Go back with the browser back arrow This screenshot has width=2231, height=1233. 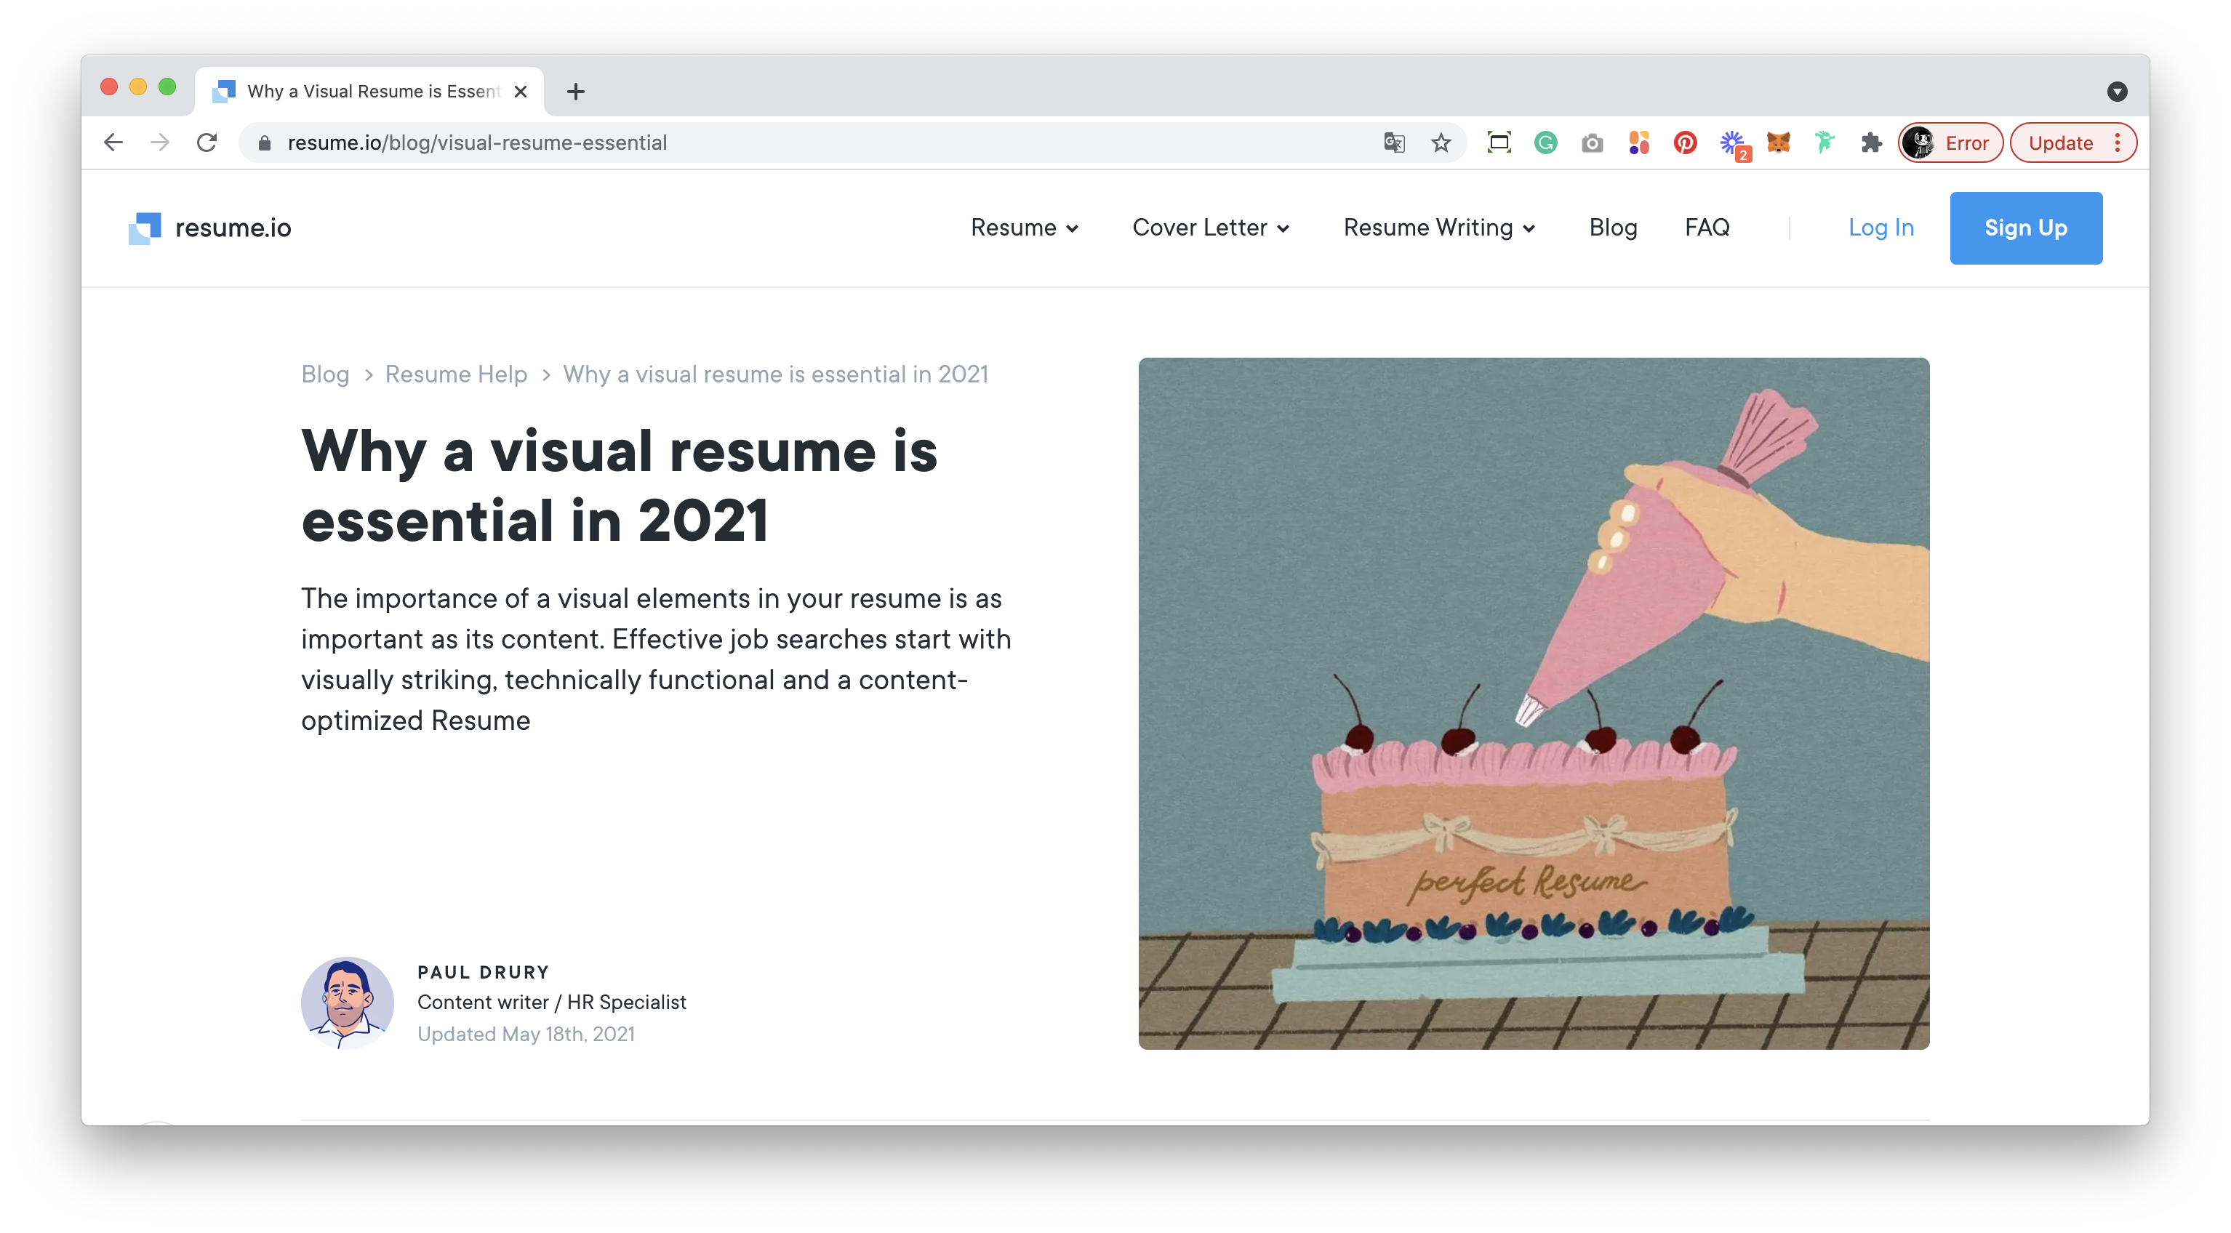point(113,143)
